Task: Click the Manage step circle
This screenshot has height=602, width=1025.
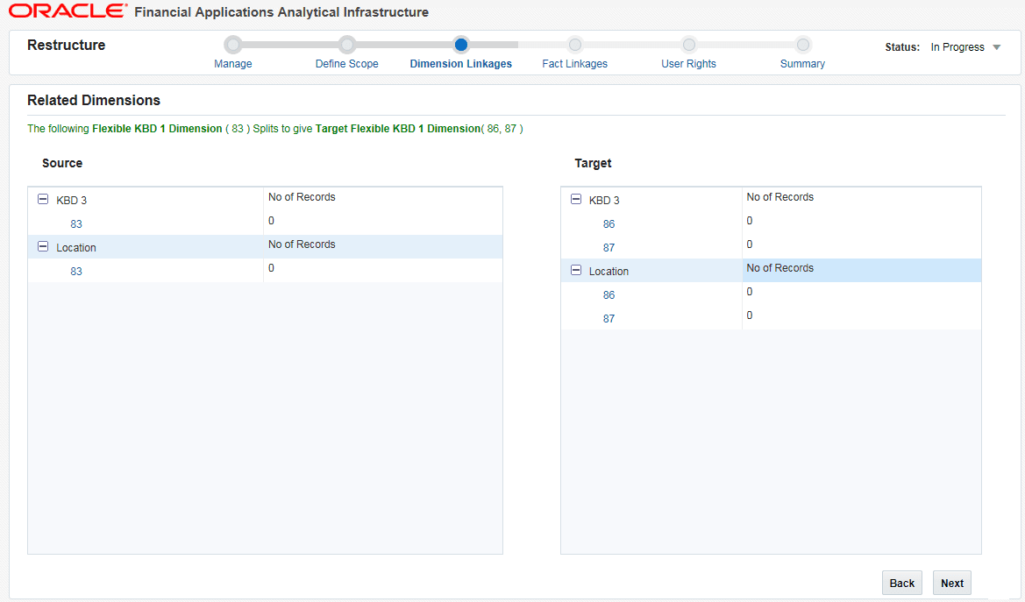Action: [232, 45]
